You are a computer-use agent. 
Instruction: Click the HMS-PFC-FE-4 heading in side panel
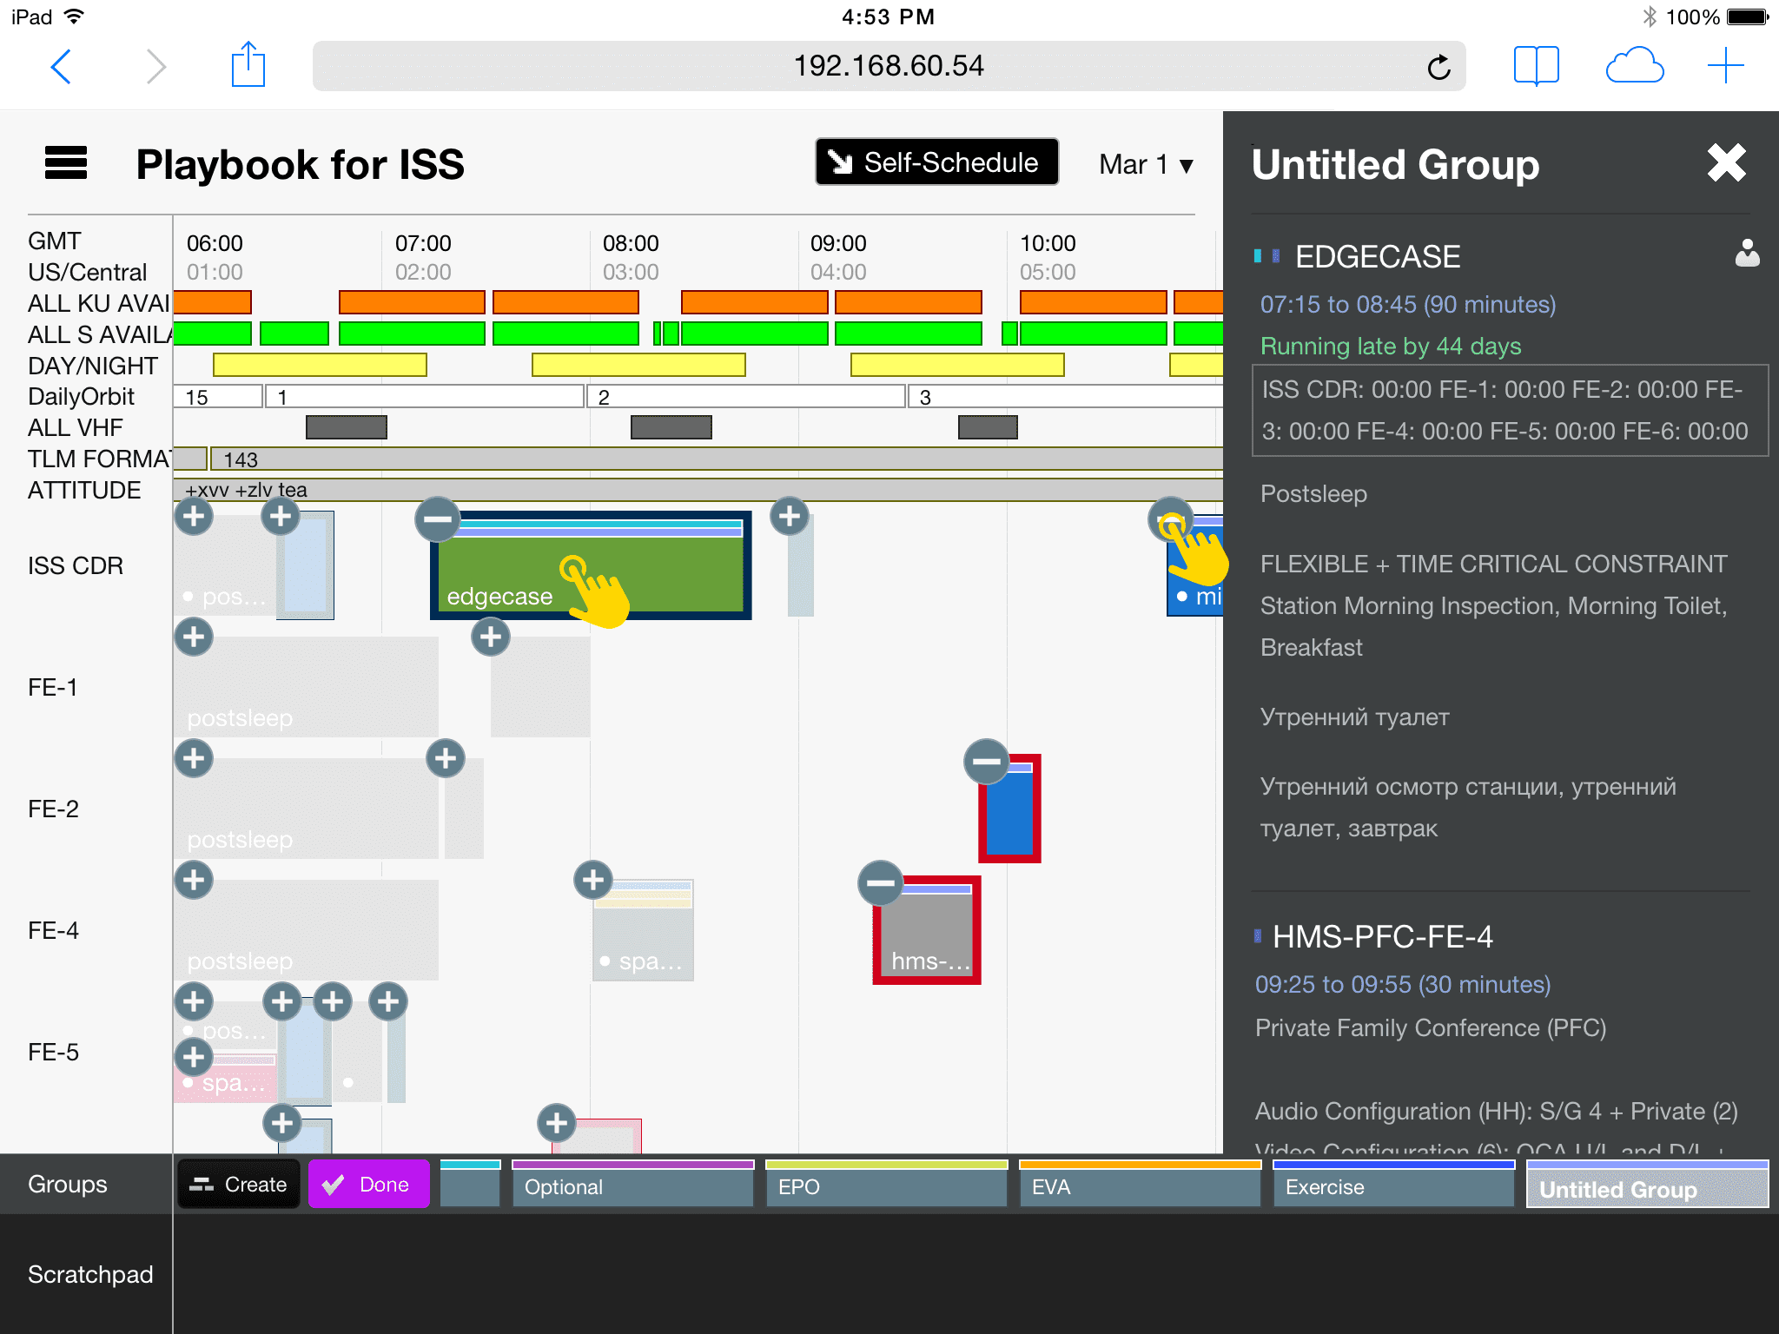1382,936
